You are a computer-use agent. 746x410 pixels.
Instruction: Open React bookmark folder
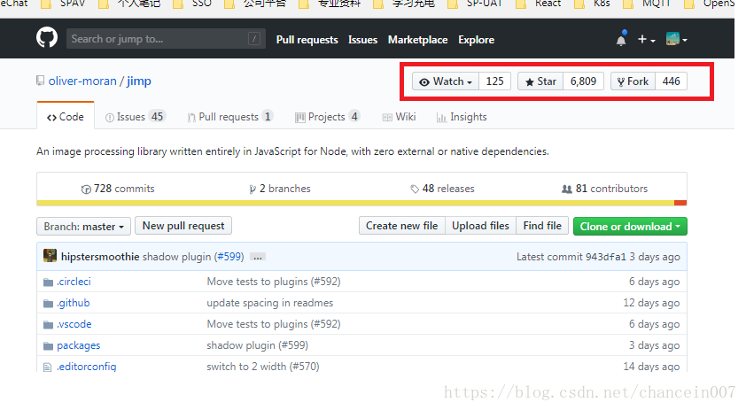[x=540, y=4]
